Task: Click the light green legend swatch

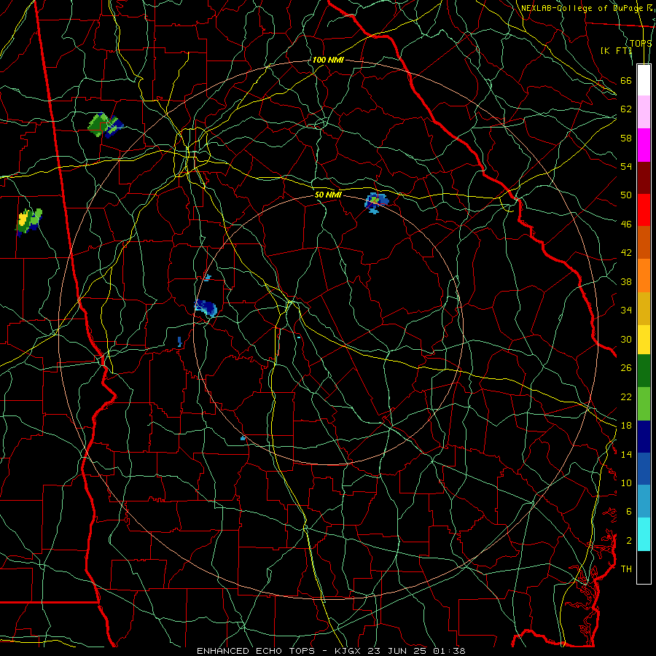Action: (x=644, y=404)
